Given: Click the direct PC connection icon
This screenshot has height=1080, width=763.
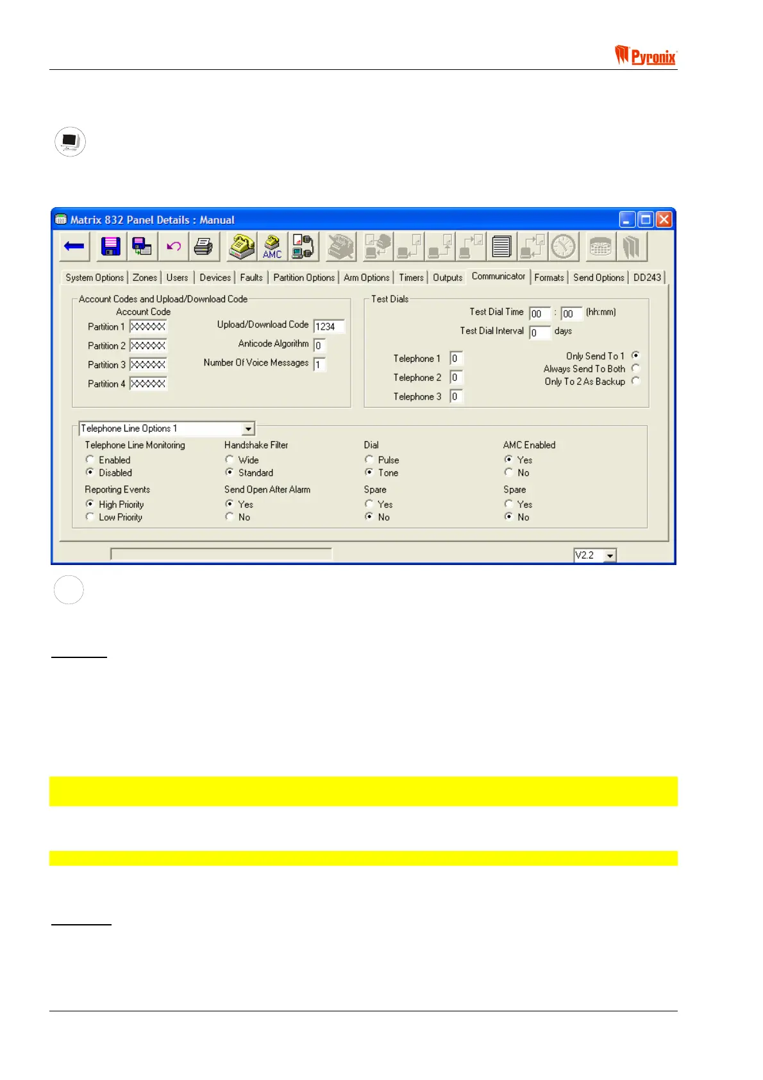Looking at the screenshot, I should click(x=303, y=247).
